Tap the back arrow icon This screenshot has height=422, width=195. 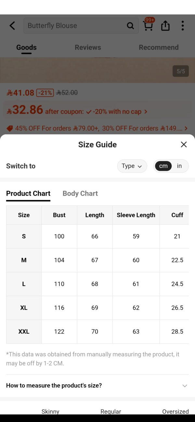coord(12,26)
